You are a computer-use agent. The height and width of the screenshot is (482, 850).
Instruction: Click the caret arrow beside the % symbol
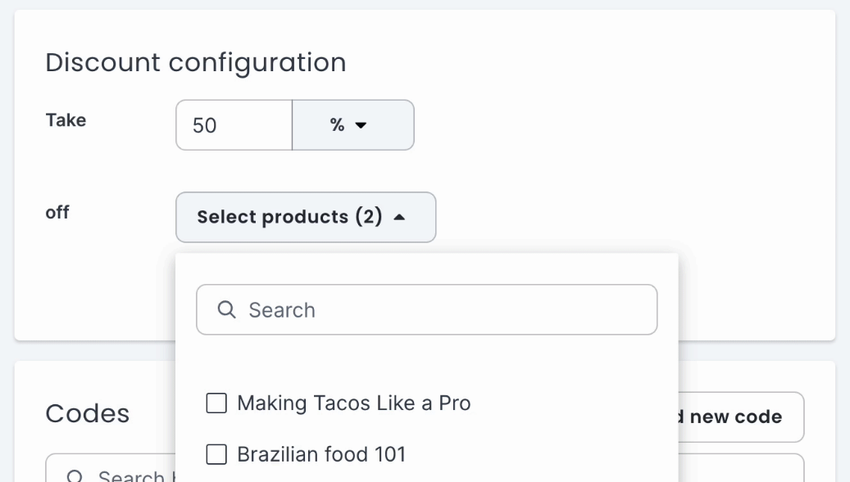361,126
